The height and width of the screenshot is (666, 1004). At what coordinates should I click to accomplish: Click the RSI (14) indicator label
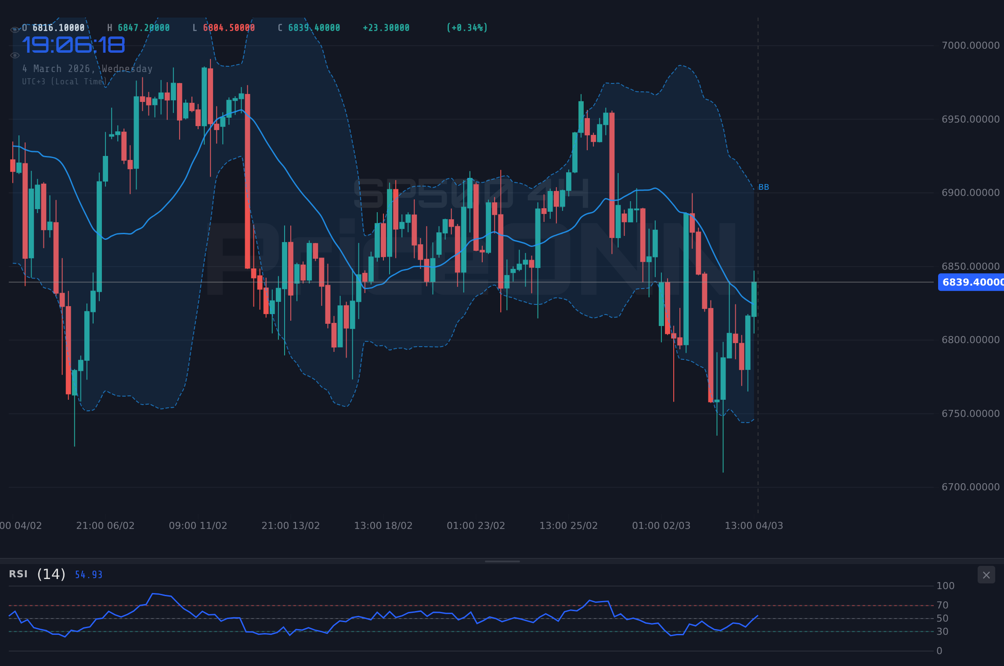click(x=36, y=574)
